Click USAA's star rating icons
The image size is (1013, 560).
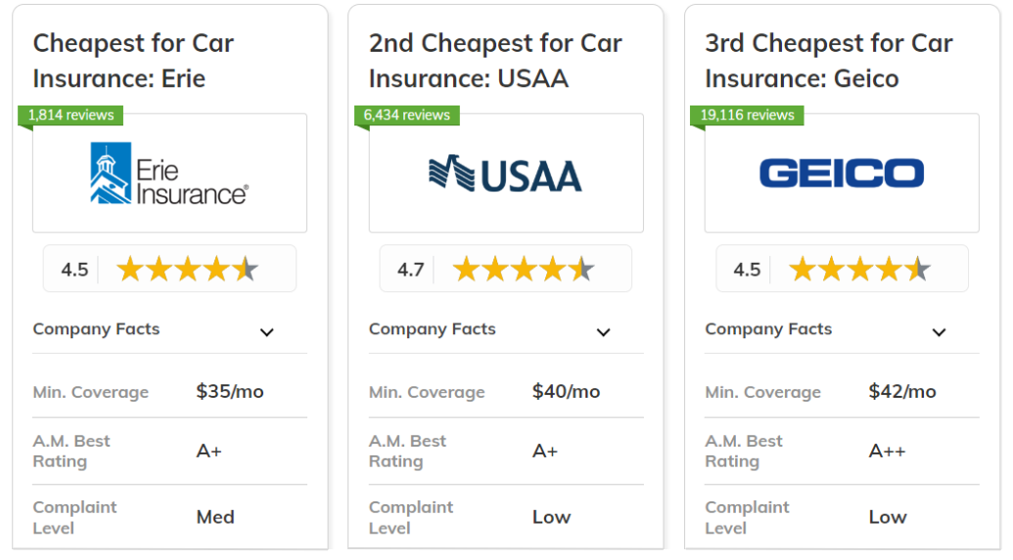pos(524,269)
